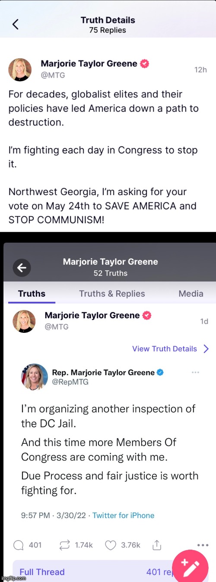This screenshot has height=582, width=216.
Task: Tap the @RepMTG tweet avatar
Action: 35,377
